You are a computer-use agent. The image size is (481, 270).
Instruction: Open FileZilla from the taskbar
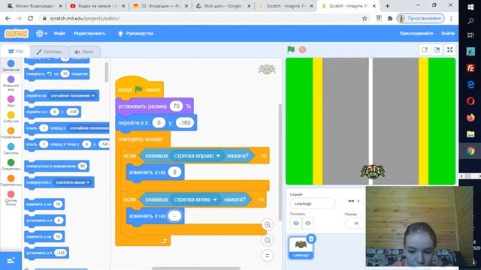tap(470, 67)
